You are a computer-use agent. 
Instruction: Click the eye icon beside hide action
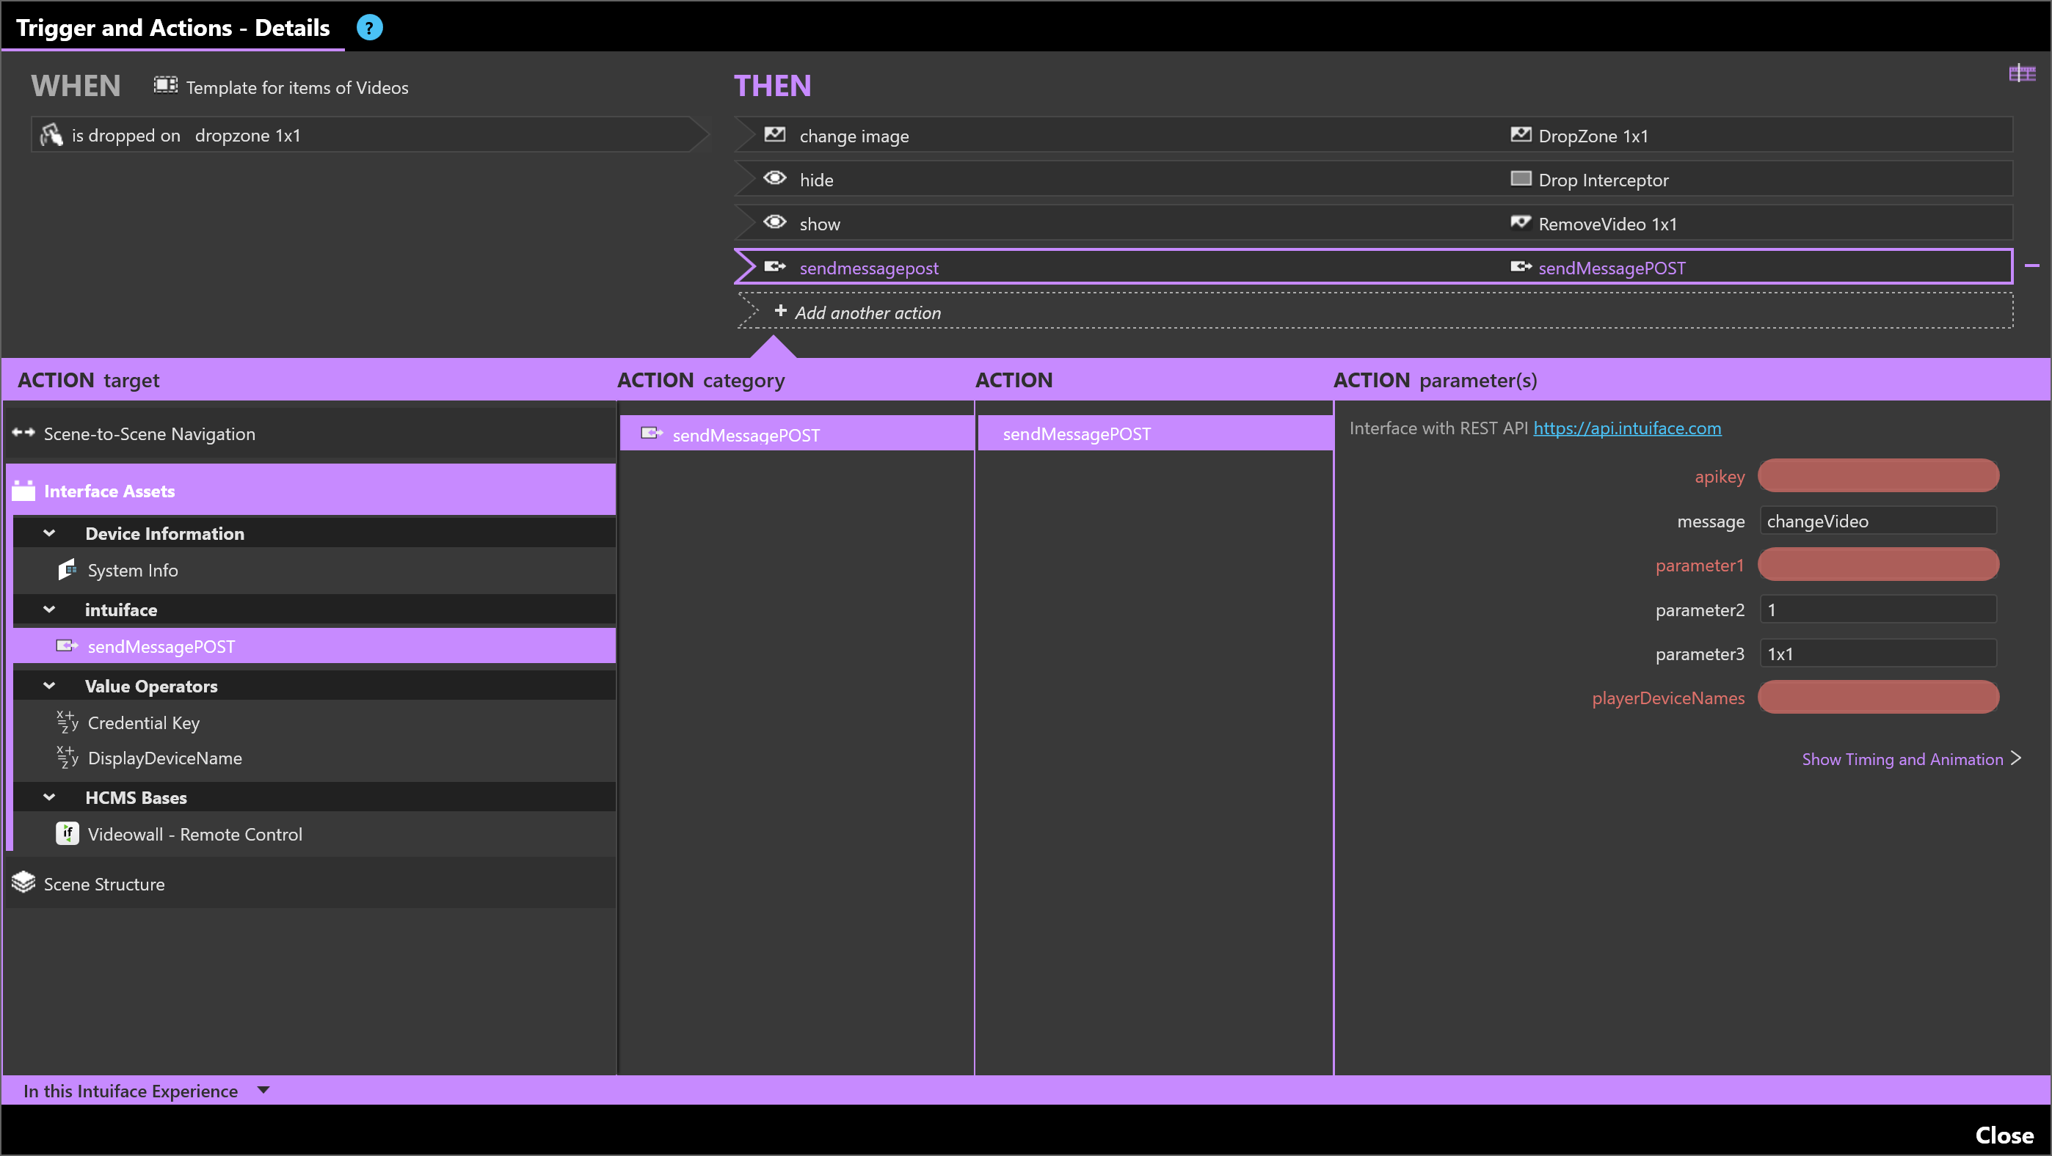[774, 178]
